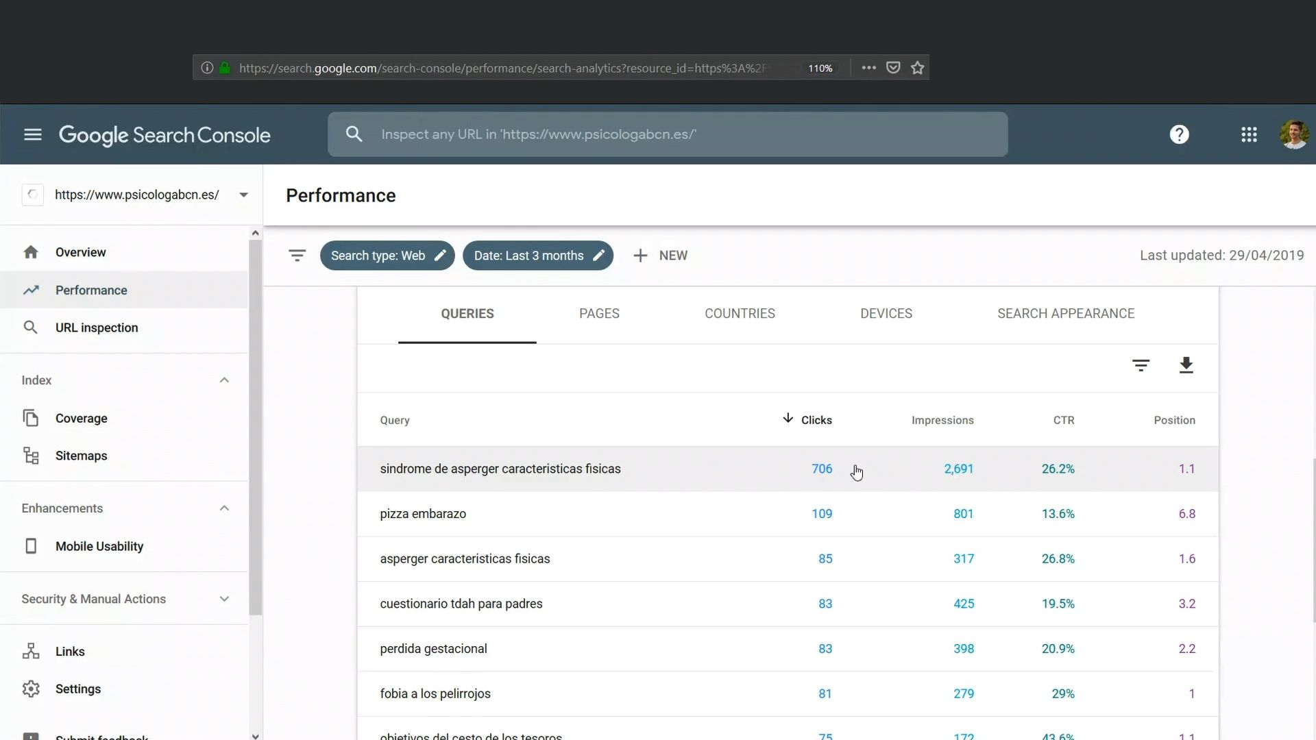Add a NEW filter
This screenshot has height=740, width=1316.
coord(660,256)
